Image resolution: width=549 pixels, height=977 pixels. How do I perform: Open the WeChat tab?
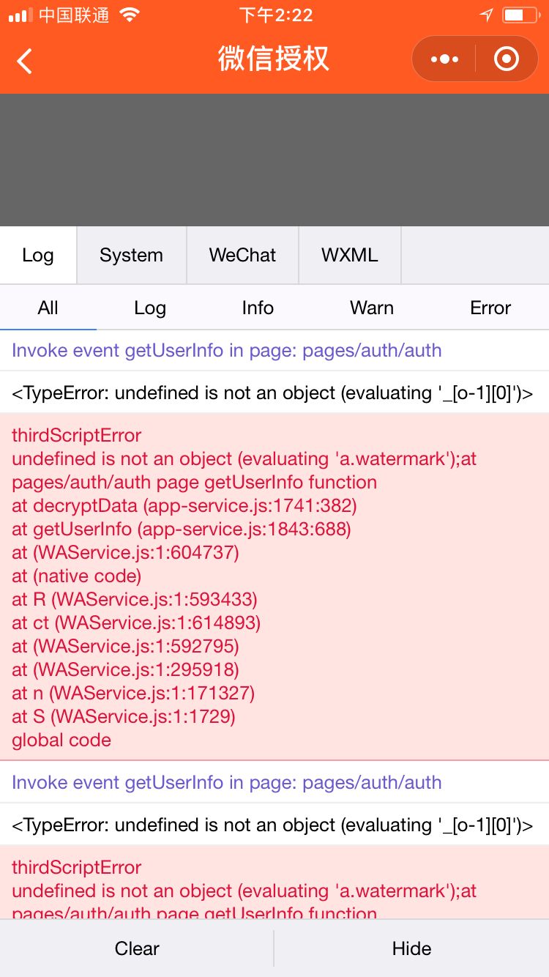tap(243, 255)
